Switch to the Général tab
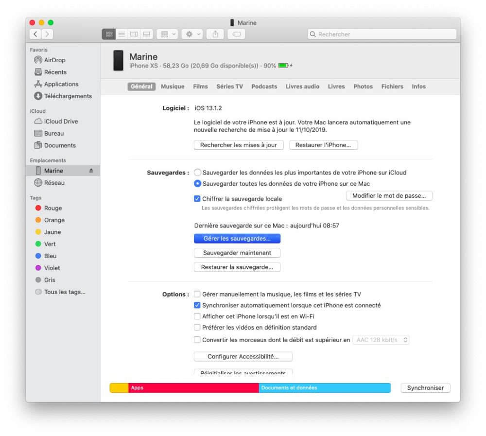This screenshot has width=486, height=436. point(141,87)
